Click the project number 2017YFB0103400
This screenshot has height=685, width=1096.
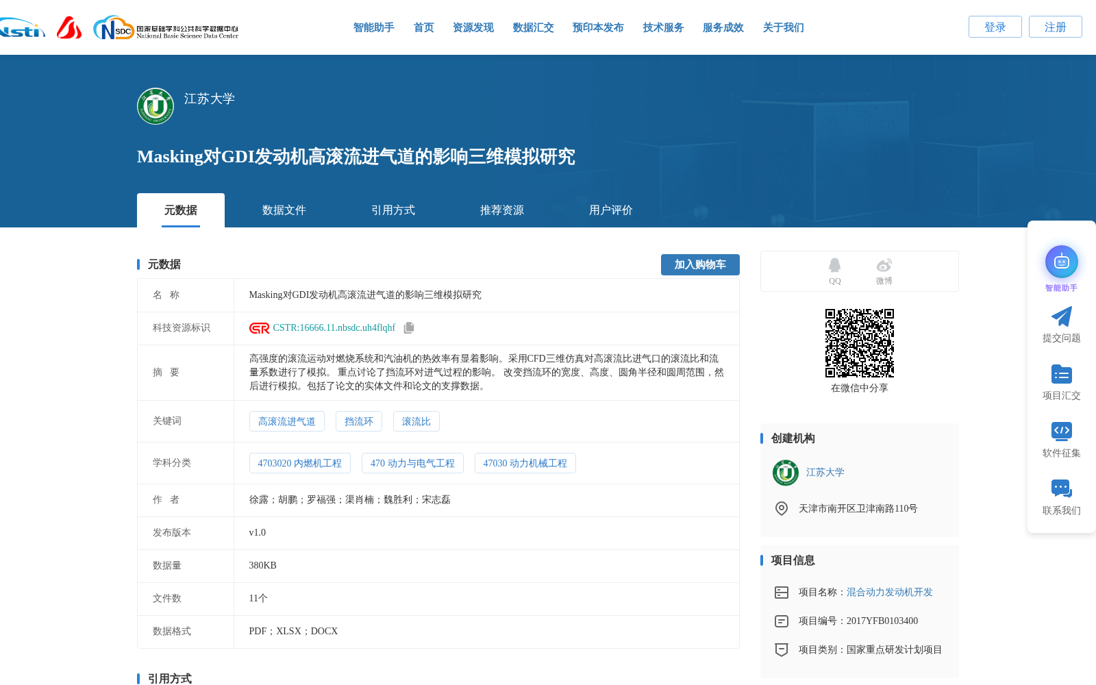coord(882,621)
